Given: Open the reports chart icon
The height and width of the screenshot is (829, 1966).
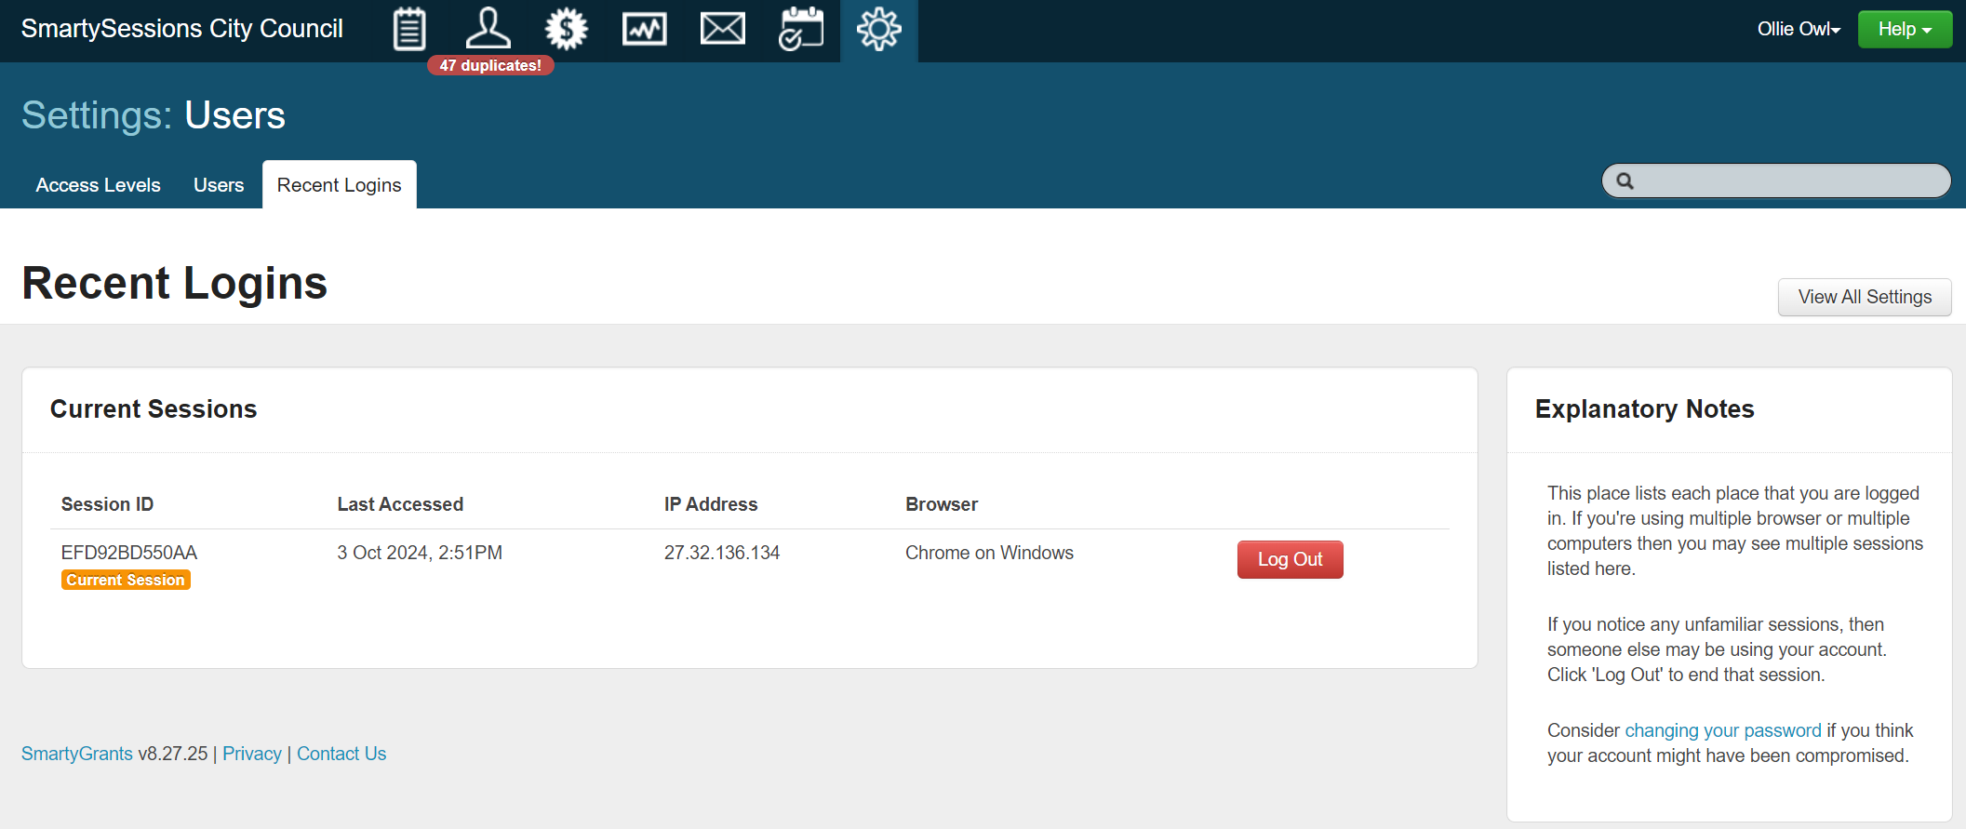Looking at the screenshot, I should (x=644, y=29).
